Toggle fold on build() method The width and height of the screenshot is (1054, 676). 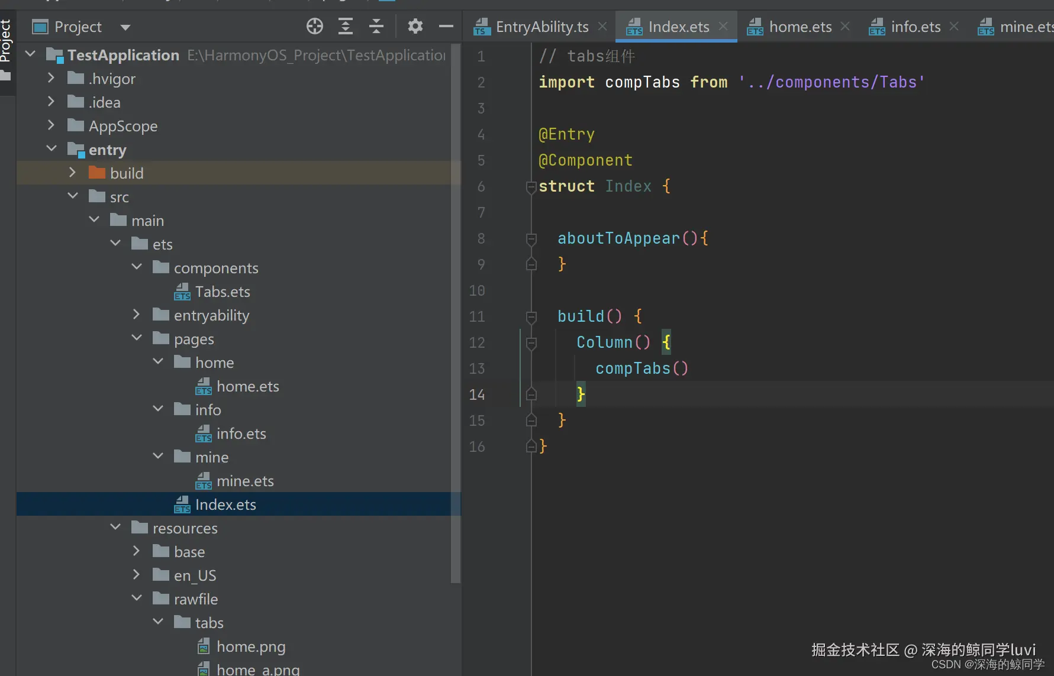(x=531, y=317)
